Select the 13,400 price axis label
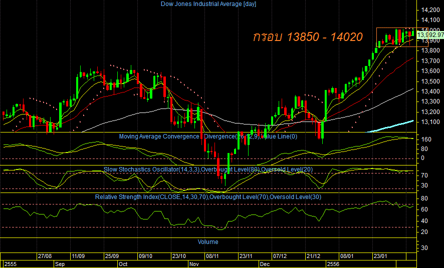The image size is (444, 268). click(x=430, y=91)
